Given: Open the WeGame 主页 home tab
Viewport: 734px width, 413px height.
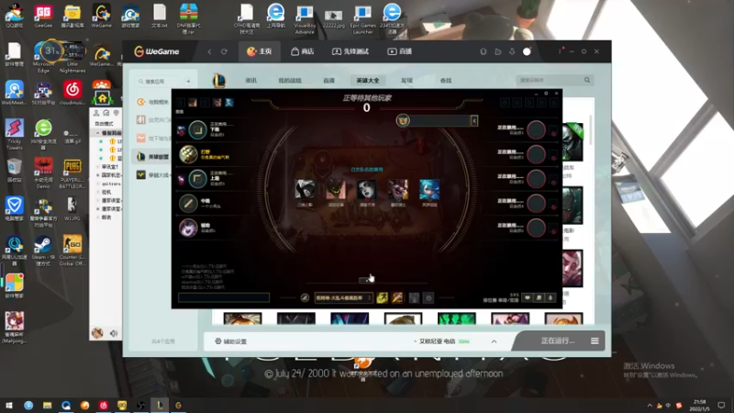Looking at the screenshot, I should coord(260,51).
